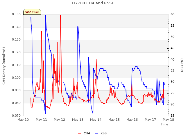Screen dimensions: 186x139
Task: Click the 0.130 left axis value
Action: click(16, 39)
